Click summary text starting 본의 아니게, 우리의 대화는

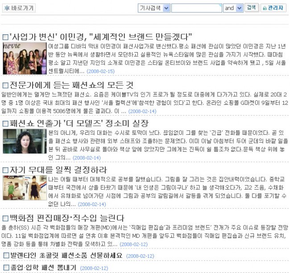168,145
